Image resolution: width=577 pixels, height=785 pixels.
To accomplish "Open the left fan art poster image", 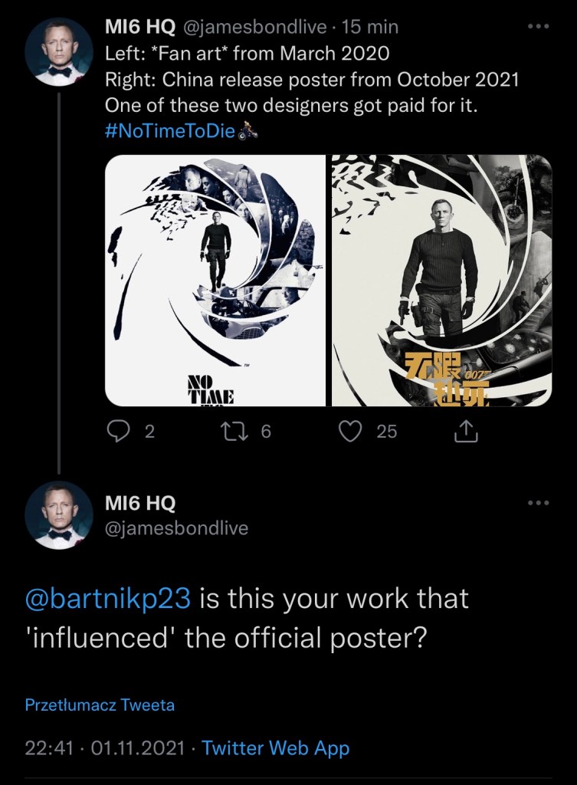I will click(215, 281).
